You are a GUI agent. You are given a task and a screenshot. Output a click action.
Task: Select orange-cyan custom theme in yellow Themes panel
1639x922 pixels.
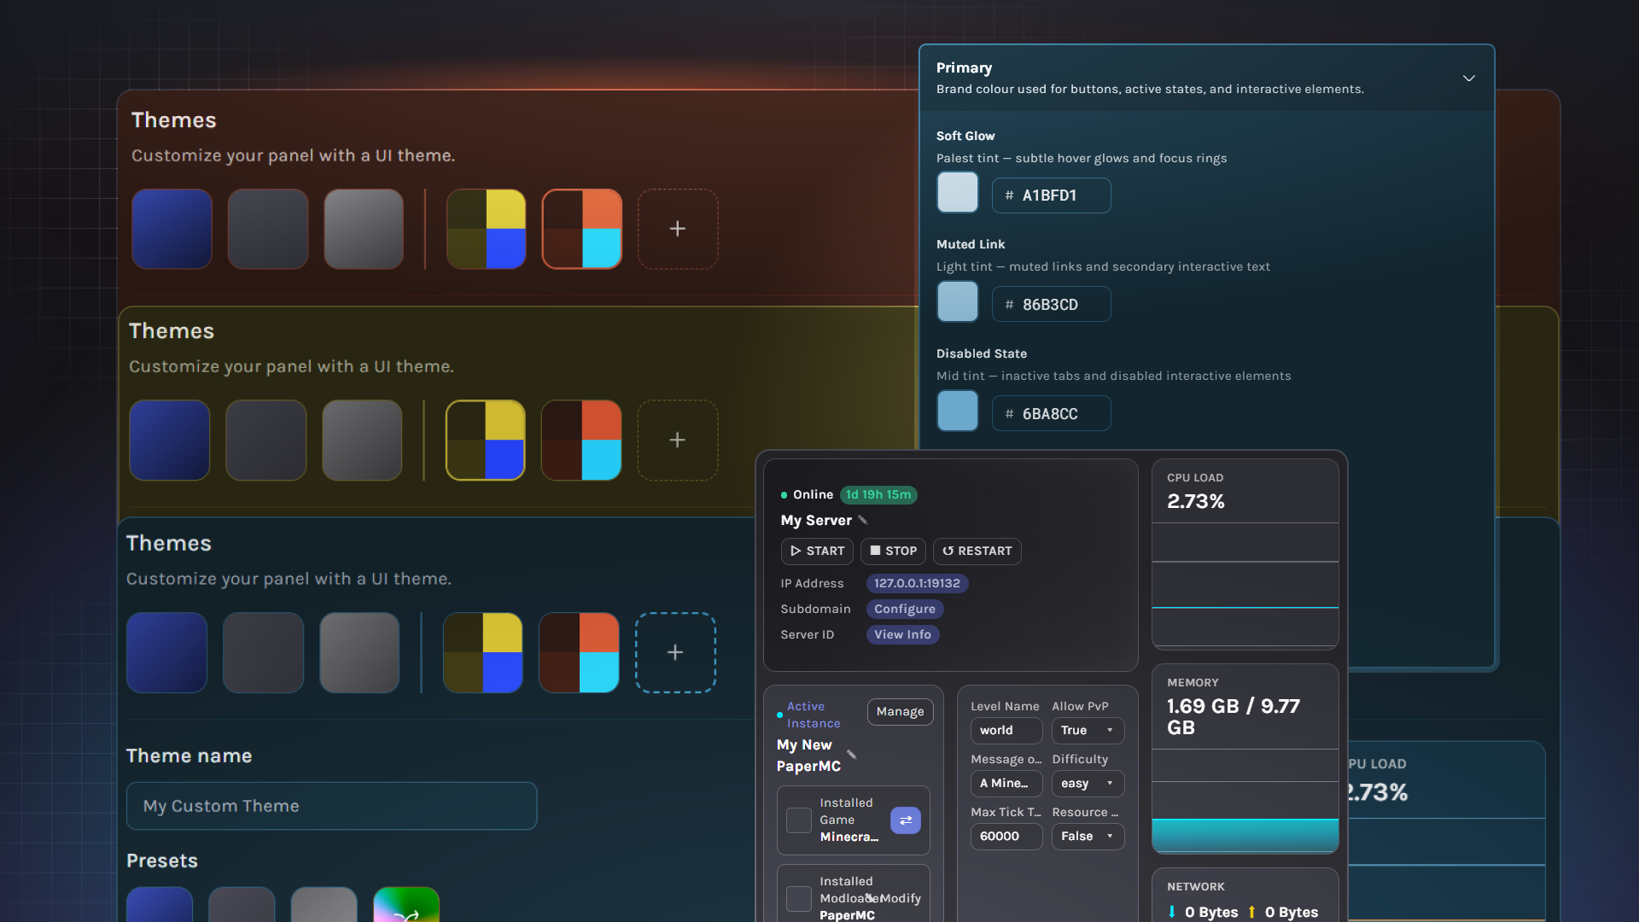tap(581, 440)
